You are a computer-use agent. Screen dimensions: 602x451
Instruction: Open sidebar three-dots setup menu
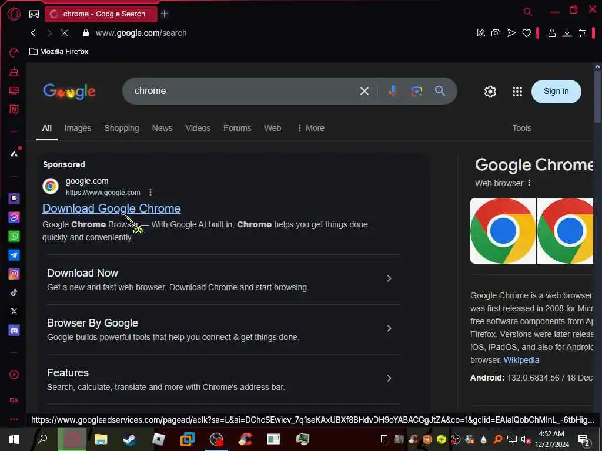(14, 419)
